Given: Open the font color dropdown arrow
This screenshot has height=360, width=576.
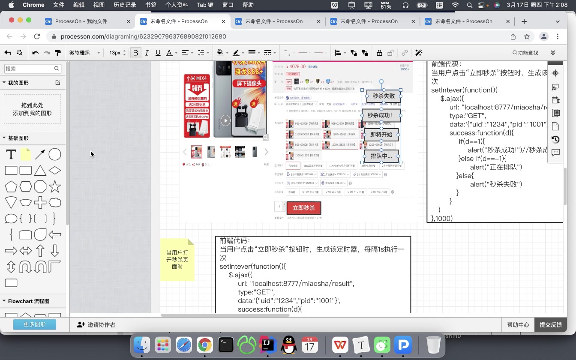Looking at the screenshot, I should (176, 53).
